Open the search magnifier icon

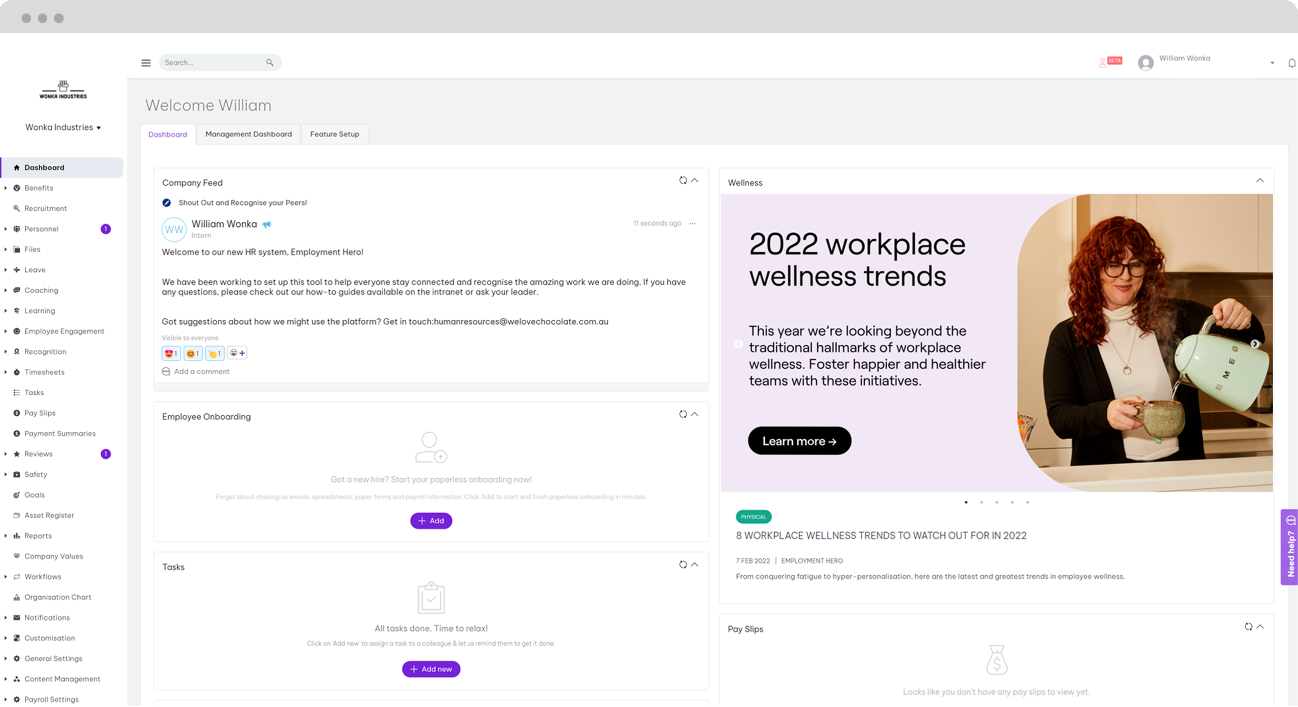click(270, 62)
